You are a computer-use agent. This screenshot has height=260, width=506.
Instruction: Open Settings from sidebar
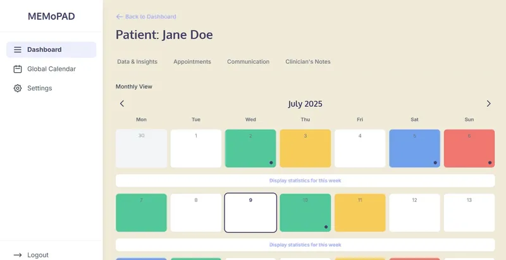[x=51, y=88]
